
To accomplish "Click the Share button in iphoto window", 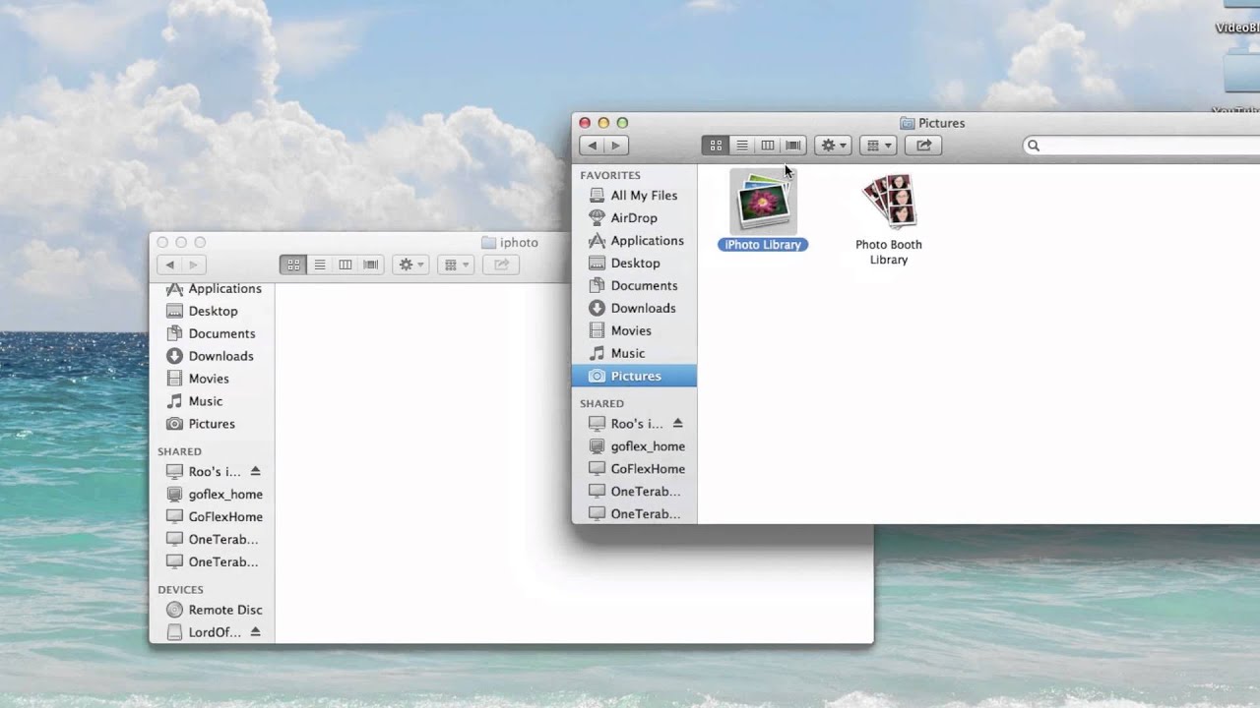I will 500,265.
